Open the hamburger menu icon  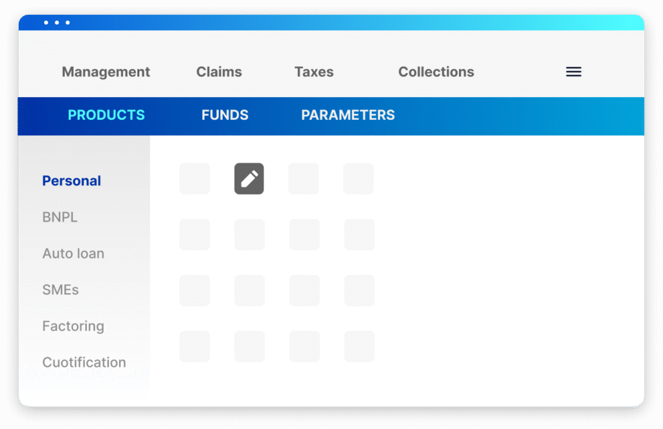(574, 72)
